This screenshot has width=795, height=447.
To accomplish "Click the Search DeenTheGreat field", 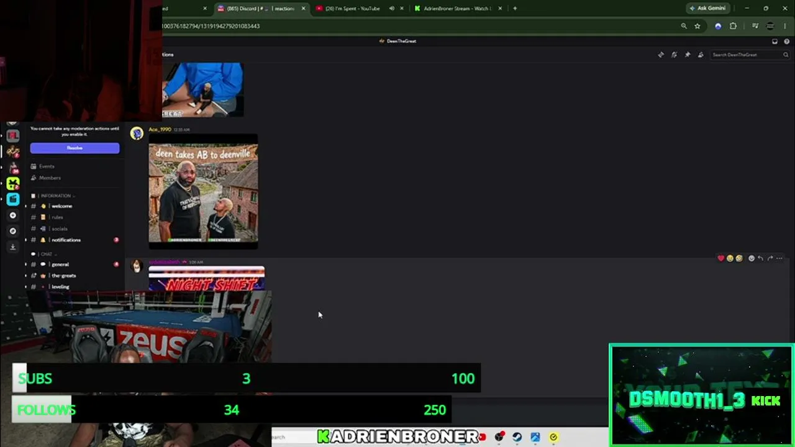I will [x=749, y=55].
